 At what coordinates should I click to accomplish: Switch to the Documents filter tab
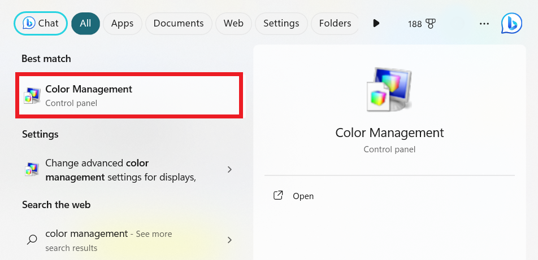click(x=179, y=24)
